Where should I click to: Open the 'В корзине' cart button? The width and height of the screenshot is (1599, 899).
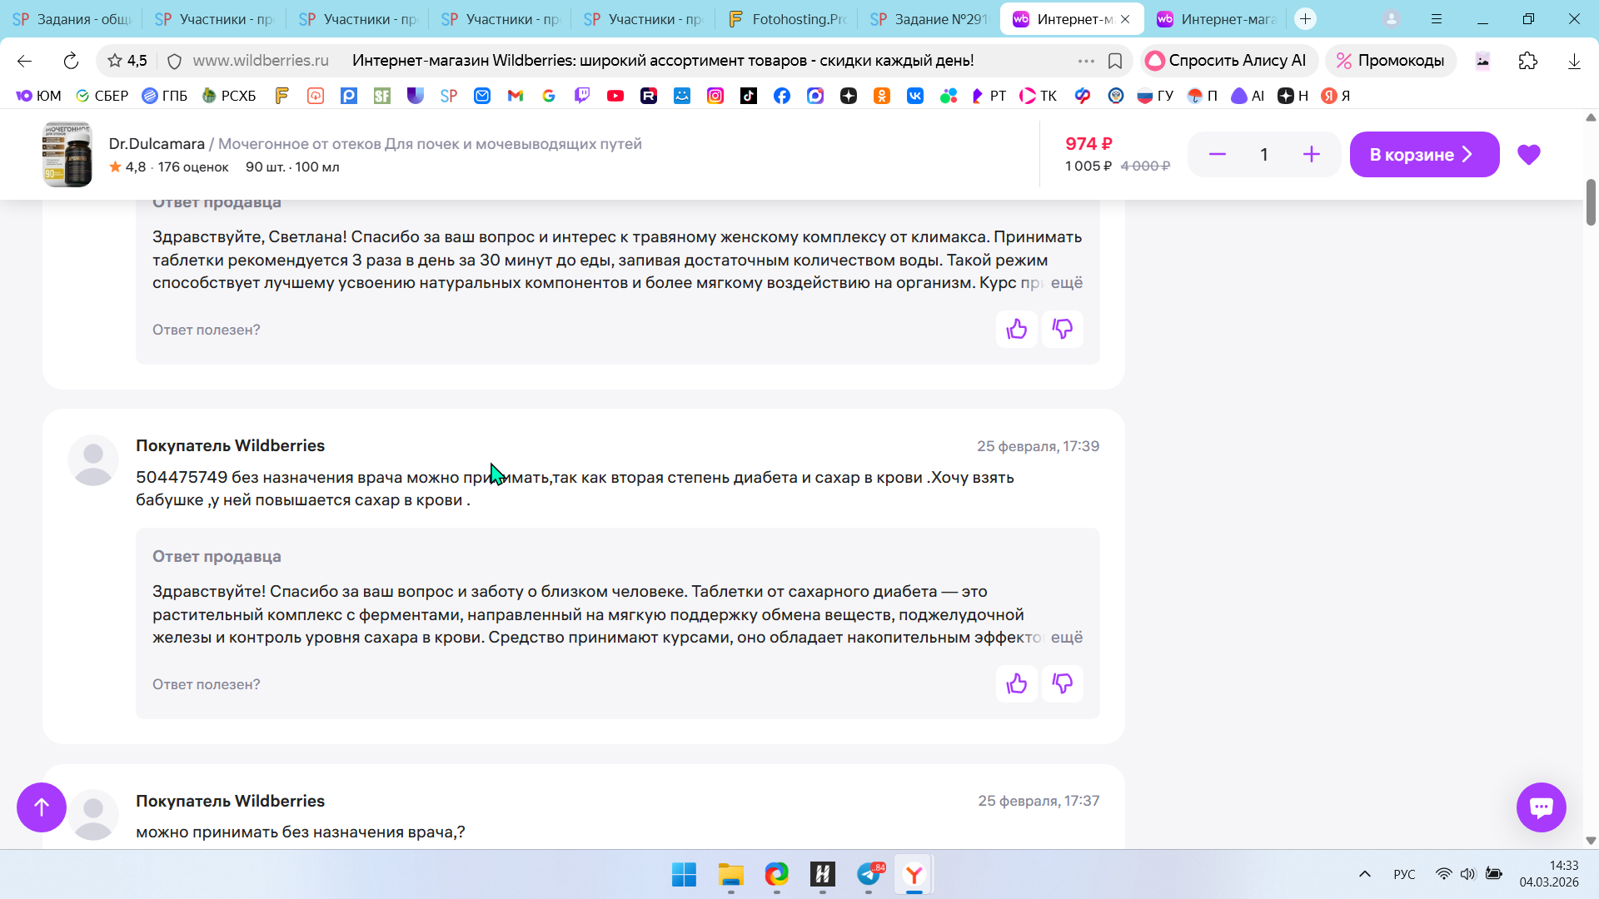pos(1423,155)
